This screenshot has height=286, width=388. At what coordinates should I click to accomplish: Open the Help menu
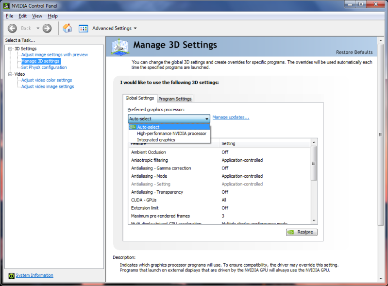point(53,16)
